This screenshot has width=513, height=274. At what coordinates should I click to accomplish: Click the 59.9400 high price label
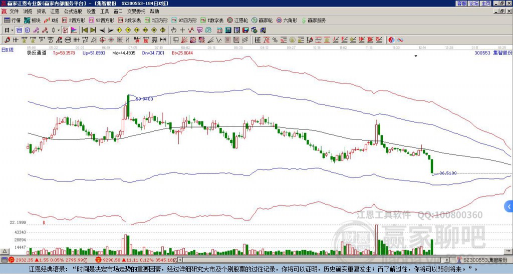click(144, 99)
